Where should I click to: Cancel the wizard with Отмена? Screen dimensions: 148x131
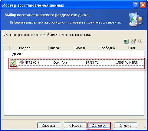click(x=126, y=126)
